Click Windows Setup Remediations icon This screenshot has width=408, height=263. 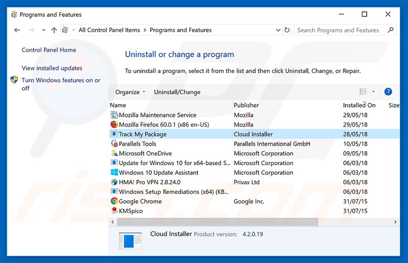[x=114, y=191]
